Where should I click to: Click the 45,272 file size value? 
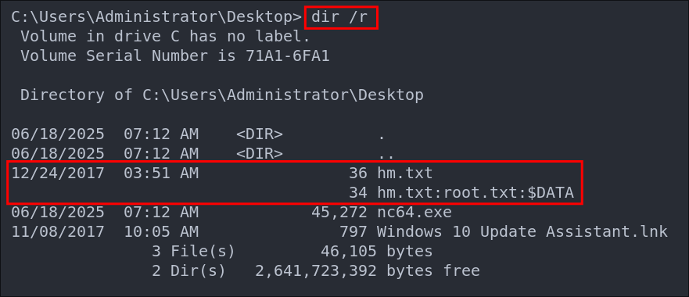[339, 213]
